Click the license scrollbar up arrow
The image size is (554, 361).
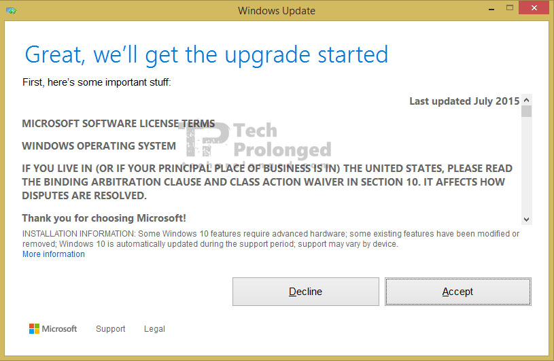click(526, 100)
